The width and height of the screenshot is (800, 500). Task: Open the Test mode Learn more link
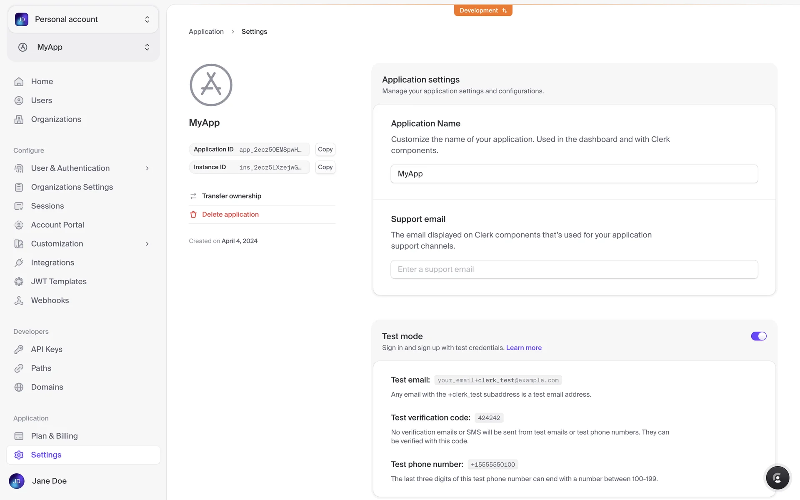(524, 347)
